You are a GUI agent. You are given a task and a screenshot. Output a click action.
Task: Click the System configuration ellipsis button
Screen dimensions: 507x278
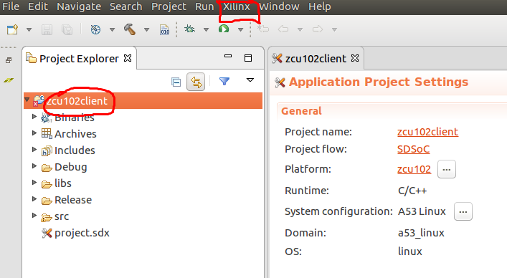click(463, 211)
